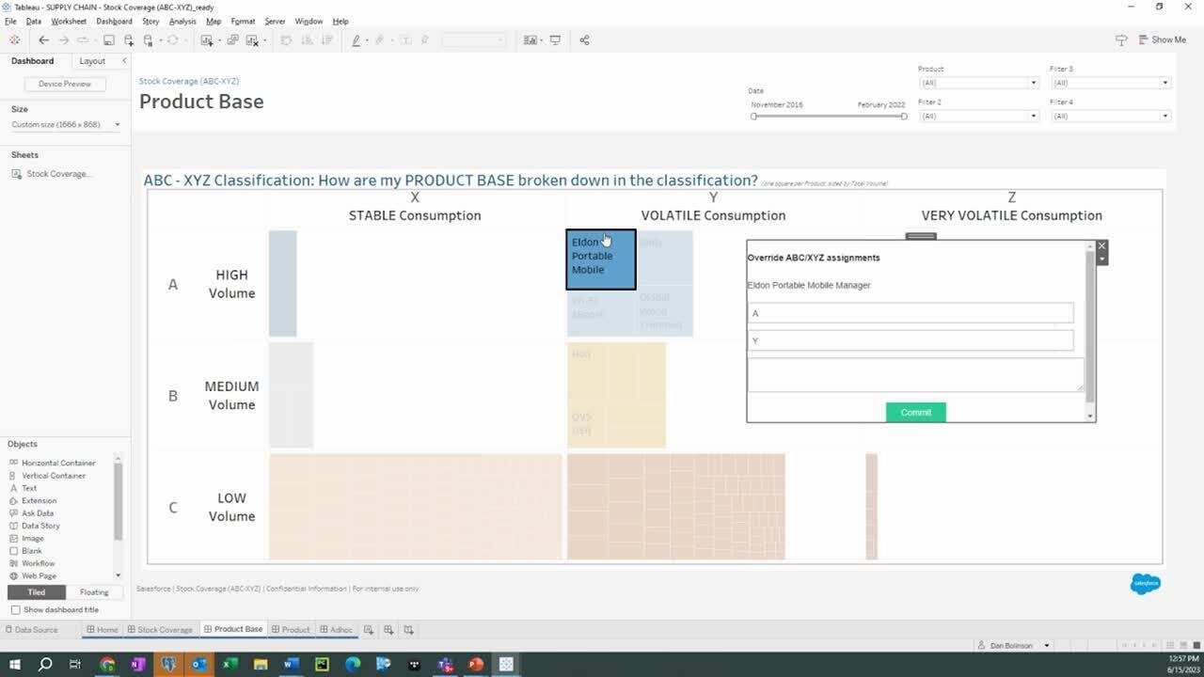The width and height of the screenshot is (1204, 677).
Task: Click the Commit button
Action: [x=915, y=412]
